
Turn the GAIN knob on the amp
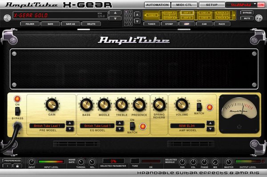52,105
